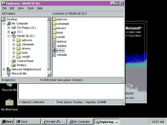
Task: Click My Briefcase desktop icon
Action: [x=9, y=102]
